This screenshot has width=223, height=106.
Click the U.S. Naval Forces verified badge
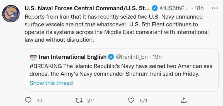[x=155, y=8]
